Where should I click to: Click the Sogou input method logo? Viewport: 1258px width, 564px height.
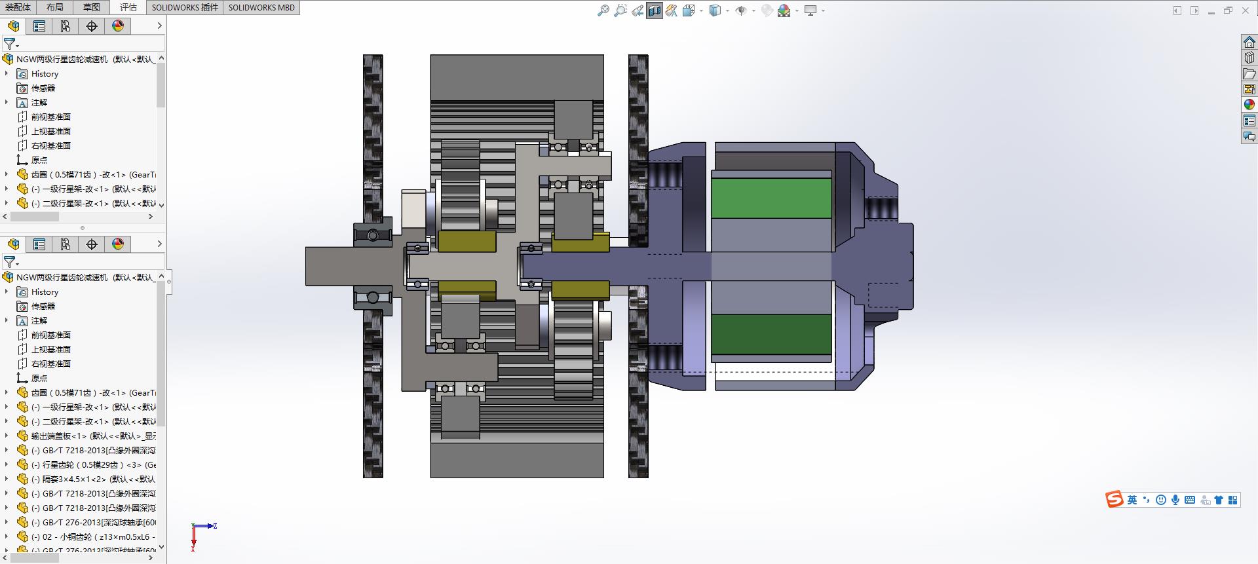(x=1115, y=500)
